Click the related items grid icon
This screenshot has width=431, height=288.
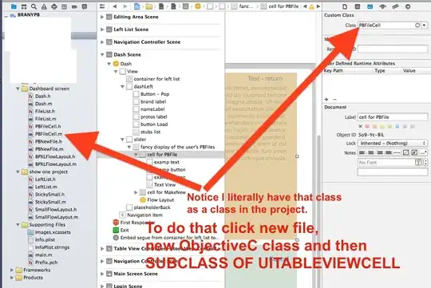102,6
